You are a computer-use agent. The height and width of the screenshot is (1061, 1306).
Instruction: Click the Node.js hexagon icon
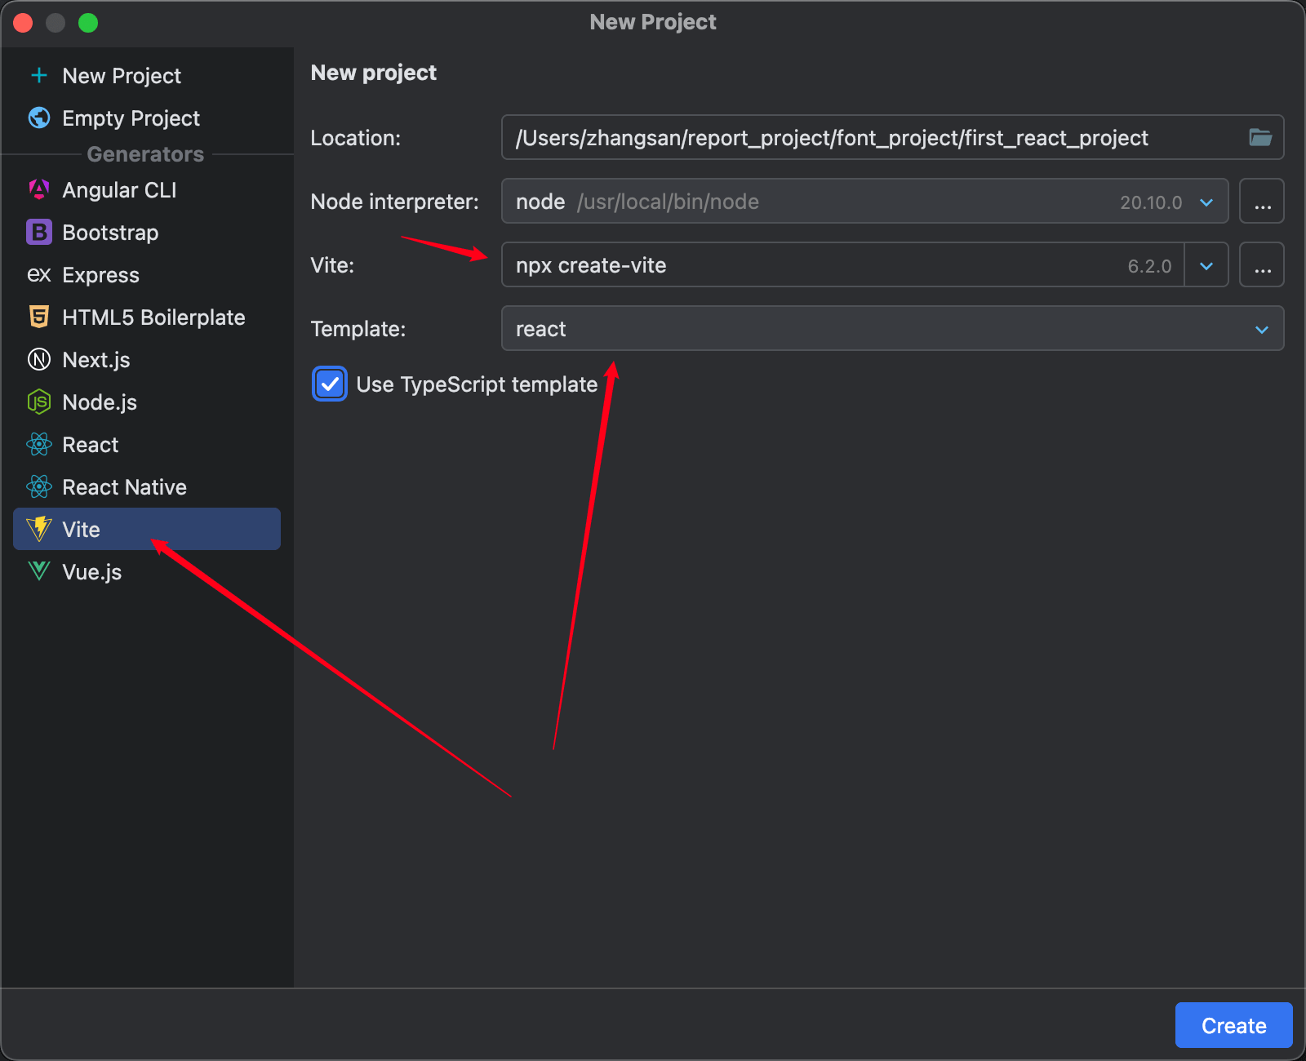click(x=39, y=402)
